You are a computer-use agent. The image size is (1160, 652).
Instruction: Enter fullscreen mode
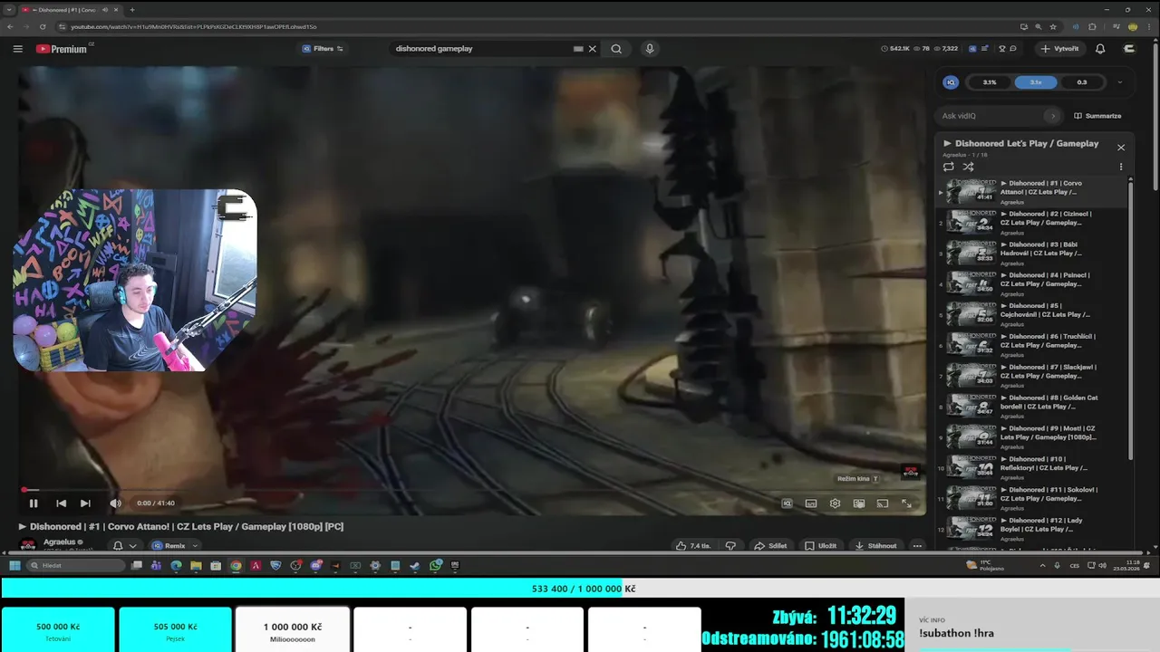click(x=906, y=503)
